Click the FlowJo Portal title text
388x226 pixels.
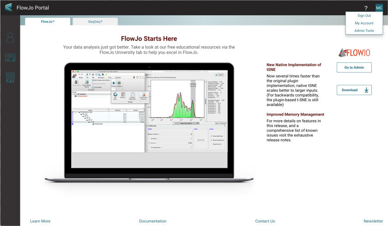click(33, 8)
